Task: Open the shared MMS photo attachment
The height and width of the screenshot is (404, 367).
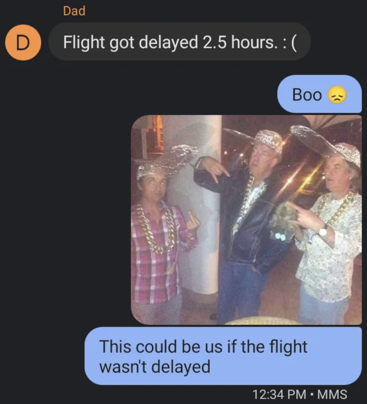Action: tap(246, 220)
